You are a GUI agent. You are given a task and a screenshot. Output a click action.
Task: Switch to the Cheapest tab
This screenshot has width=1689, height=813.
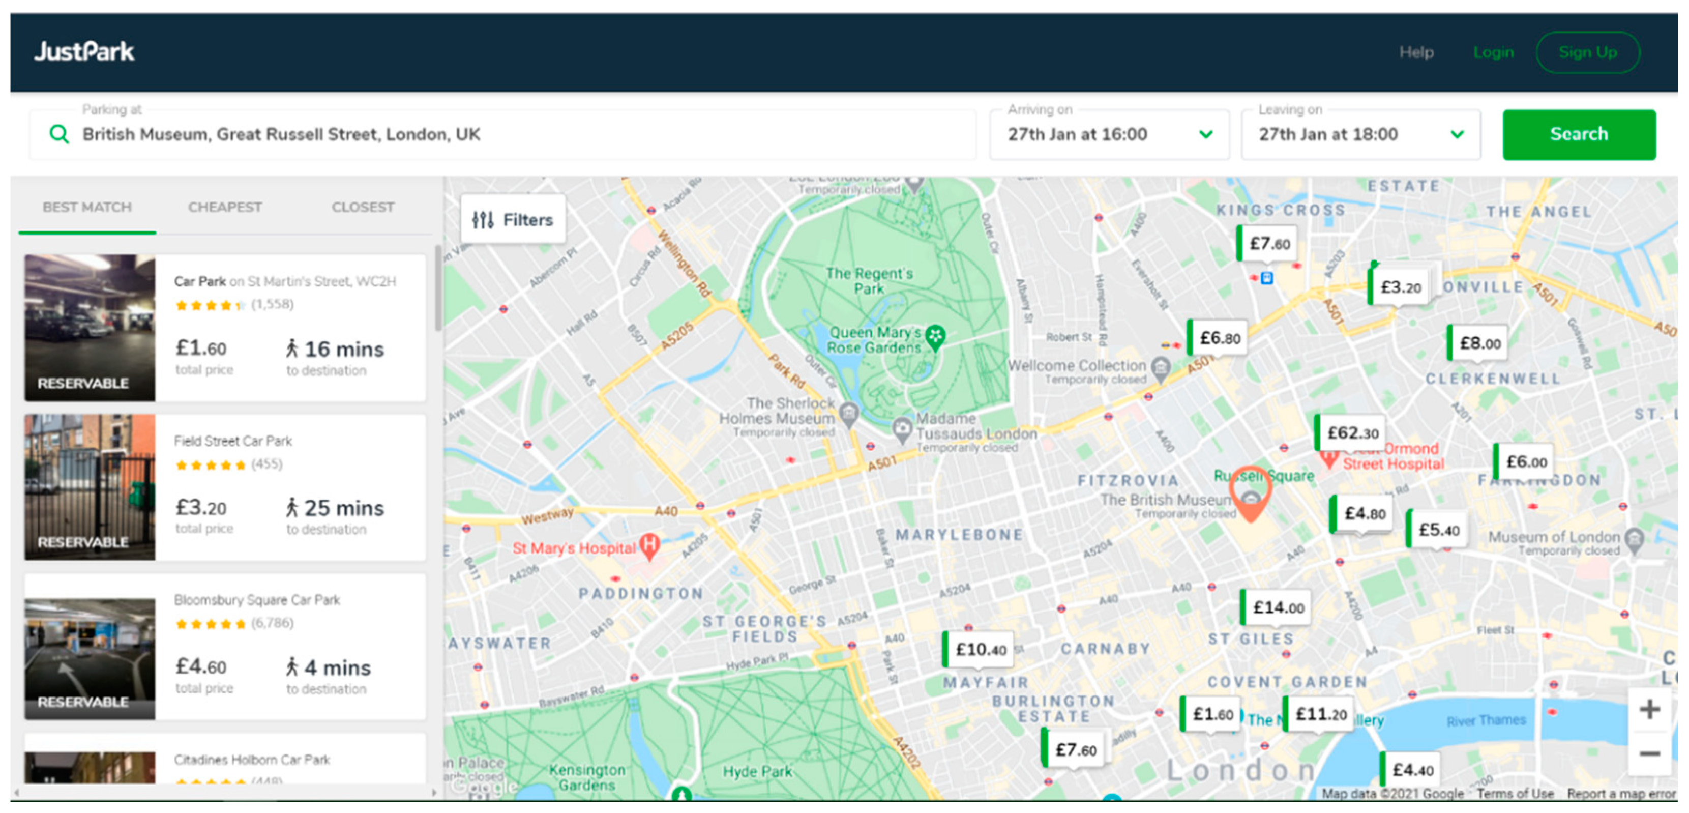(x=225, y=207)
